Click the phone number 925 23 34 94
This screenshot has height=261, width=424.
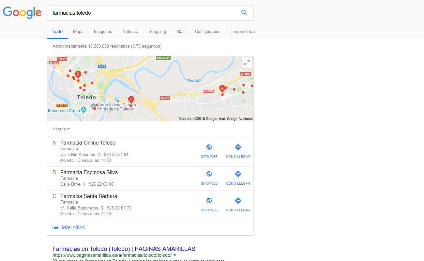point(116,154)
